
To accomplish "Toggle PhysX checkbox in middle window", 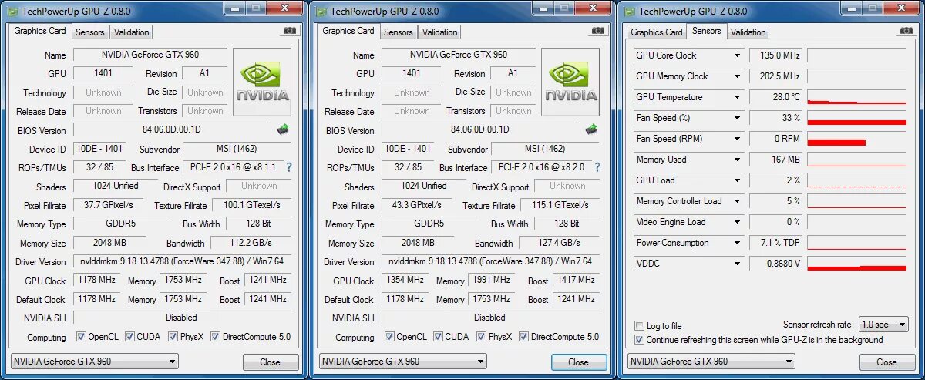I will [x=482, y=337].
